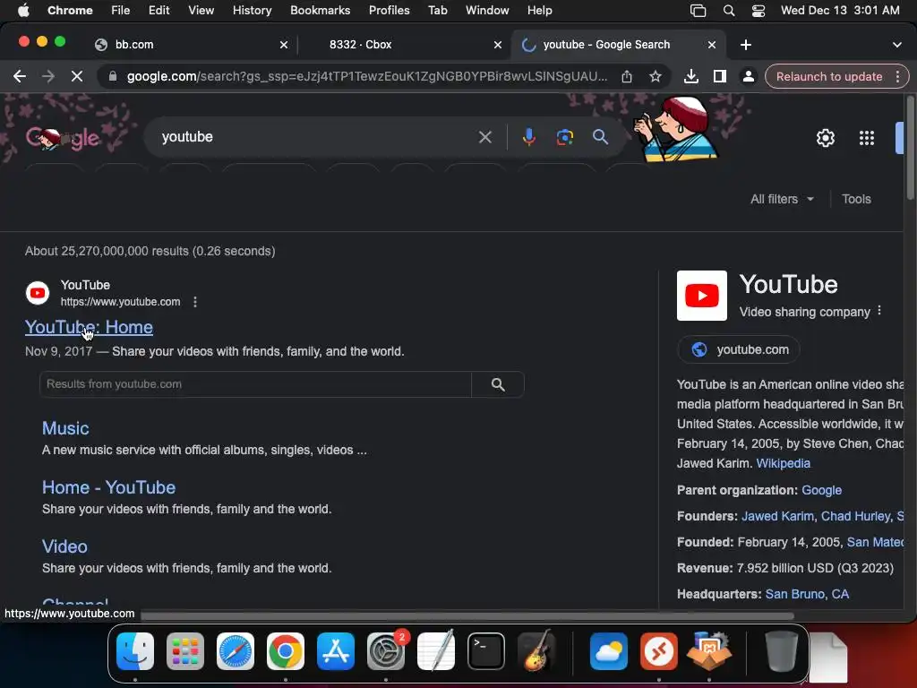917x688 pixels.
Task: Open the Window menu
Action: click(487, 11)
